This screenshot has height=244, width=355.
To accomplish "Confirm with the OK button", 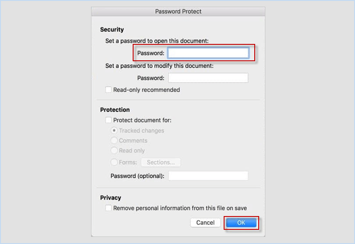I will [241, 223].
